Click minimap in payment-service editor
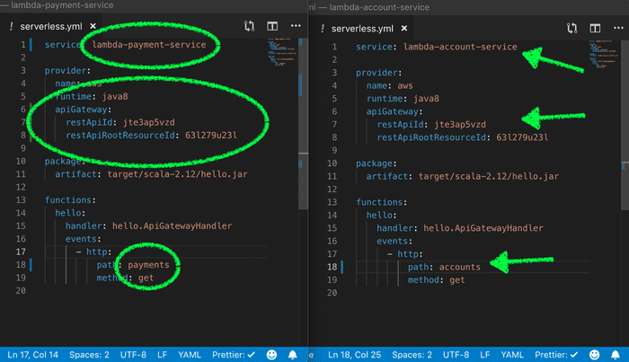 coord(282,52)
